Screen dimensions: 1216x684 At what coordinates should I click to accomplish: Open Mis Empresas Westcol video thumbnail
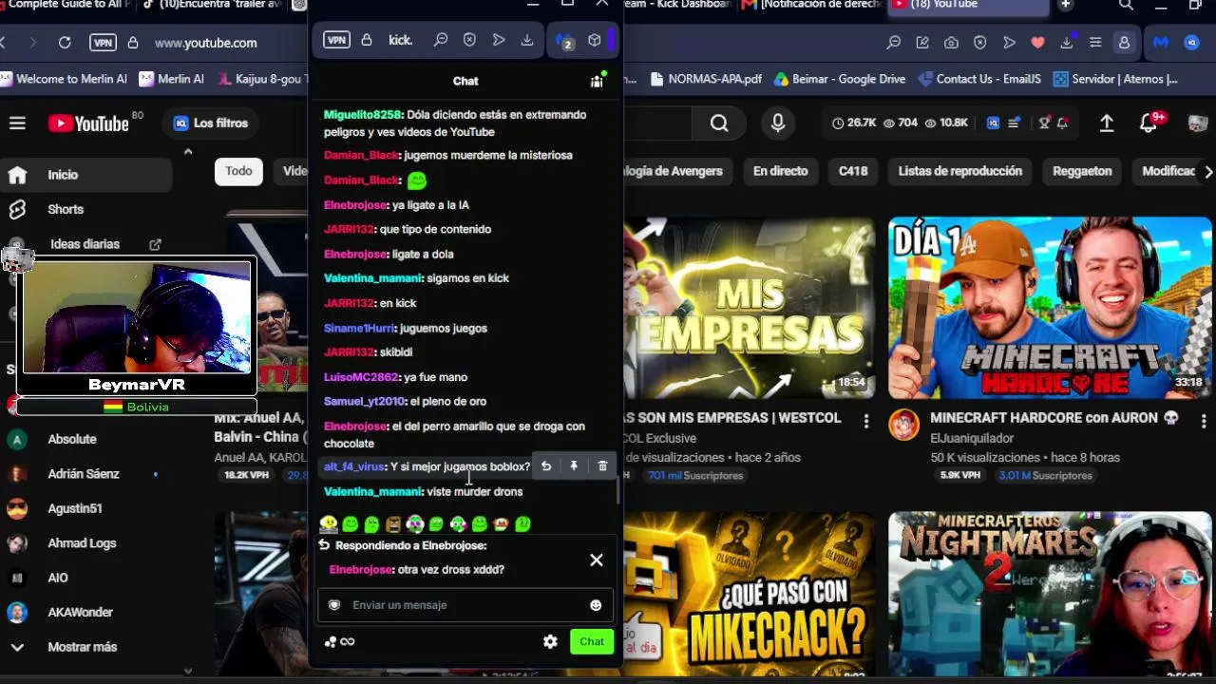pos(750,308)
